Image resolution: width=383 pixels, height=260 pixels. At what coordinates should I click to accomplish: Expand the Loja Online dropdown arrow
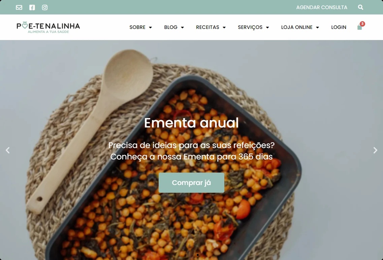click(318, 27)
